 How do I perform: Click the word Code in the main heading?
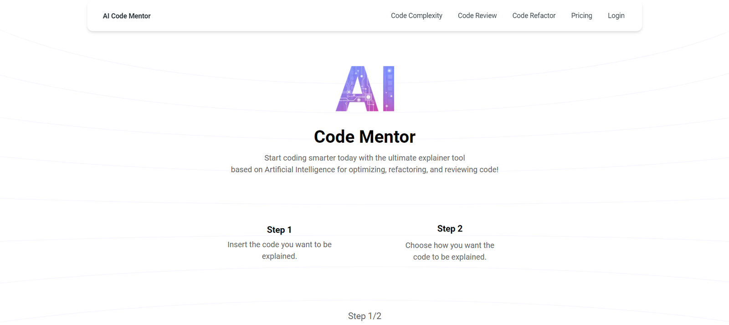(334, 137)
